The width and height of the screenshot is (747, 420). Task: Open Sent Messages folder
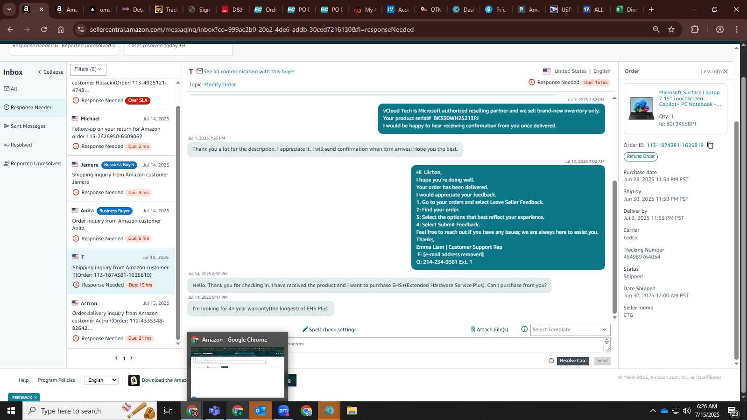25,126
